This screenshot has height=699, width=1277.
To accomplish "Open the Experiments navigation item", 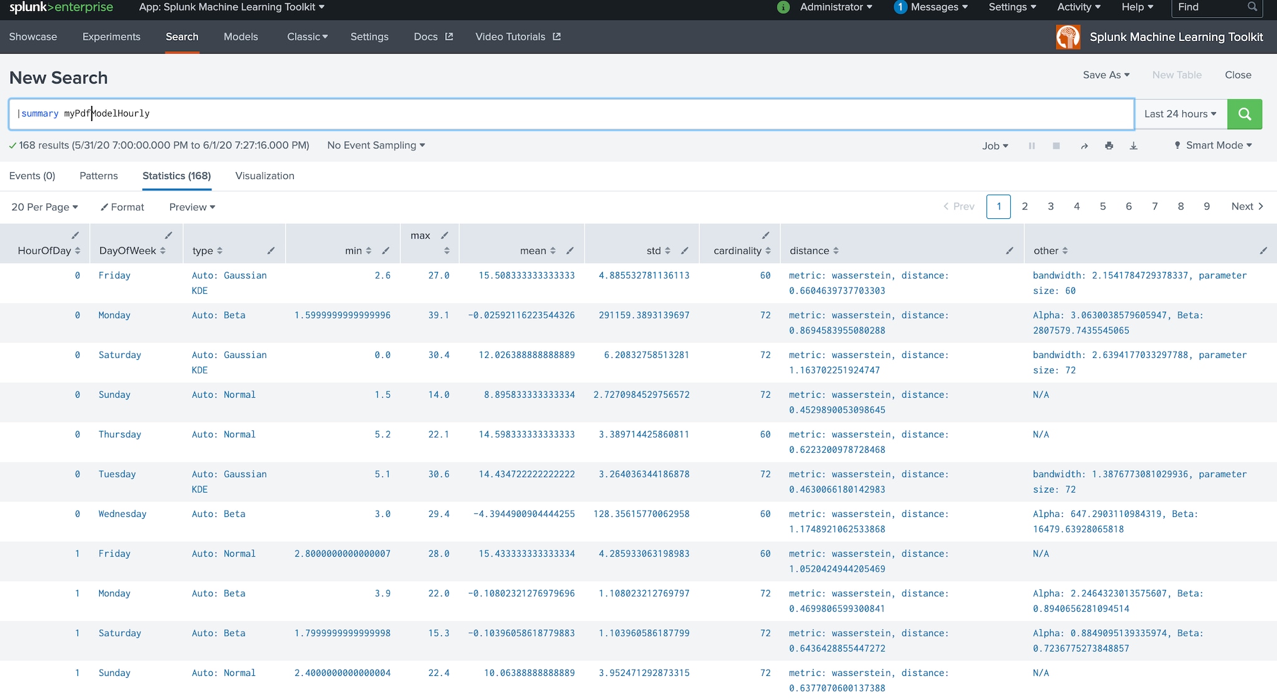I will click(111, 37).
